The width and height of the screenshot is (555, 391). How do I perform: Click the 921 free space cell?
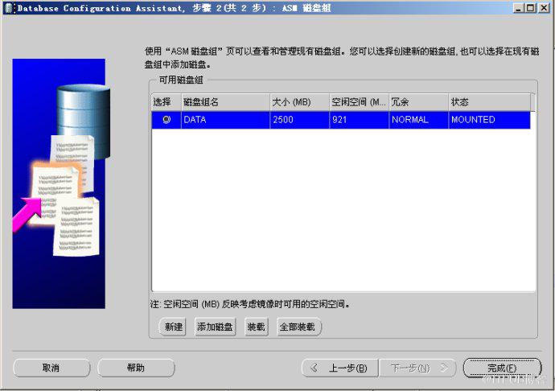[x=359, y=120]
